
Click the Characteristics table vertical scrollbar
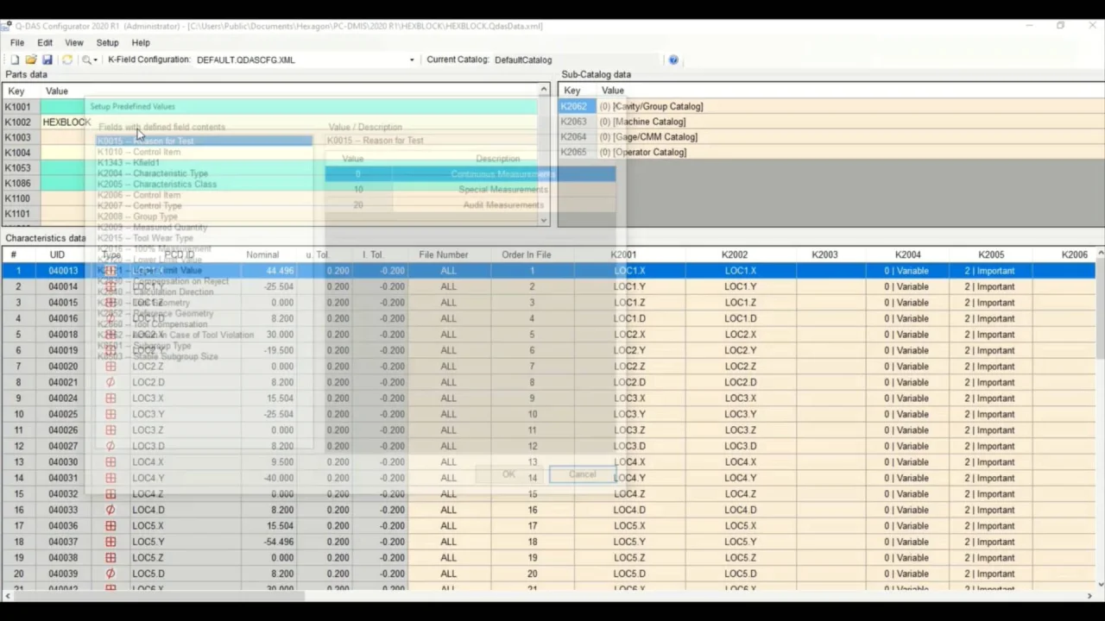(1100, 310)
